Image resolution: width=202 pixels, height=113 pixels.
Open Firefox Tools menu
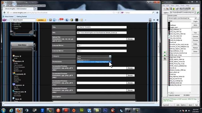click(x=39, y=6)
